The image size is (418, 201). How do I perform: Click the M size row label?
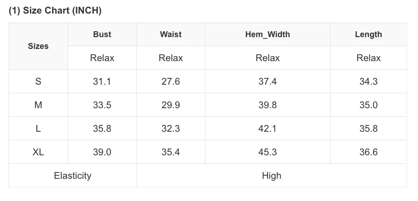(x=38, y=105)
